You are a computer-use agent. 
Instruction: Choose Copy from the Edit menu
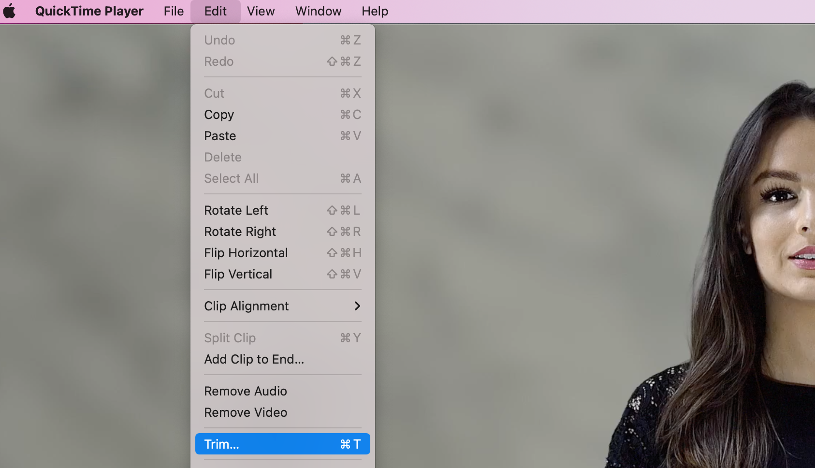283,115
